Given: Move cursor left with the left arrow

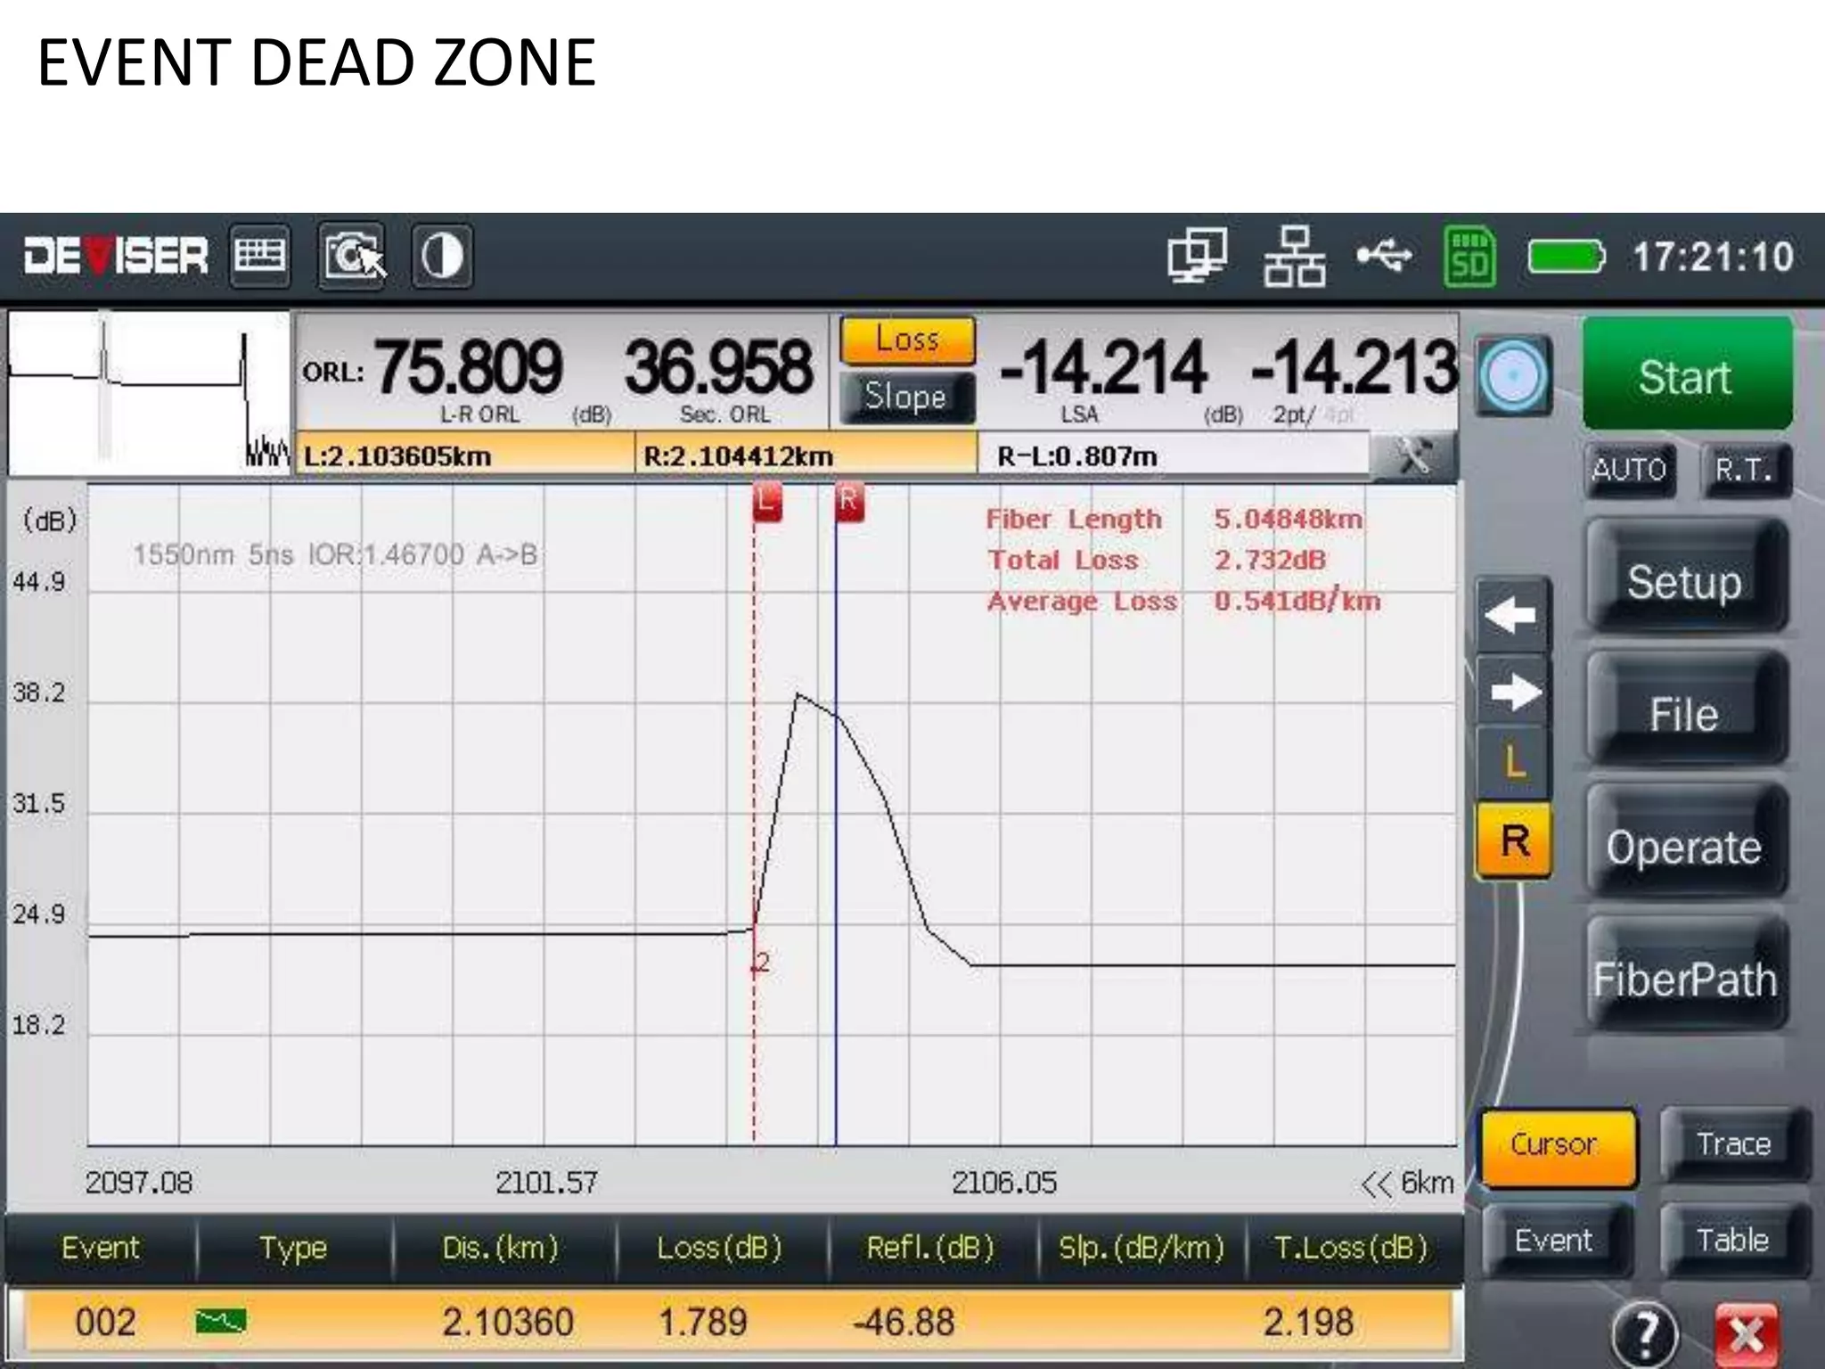Looking at the screenshot, I should tap(1513, 615).
